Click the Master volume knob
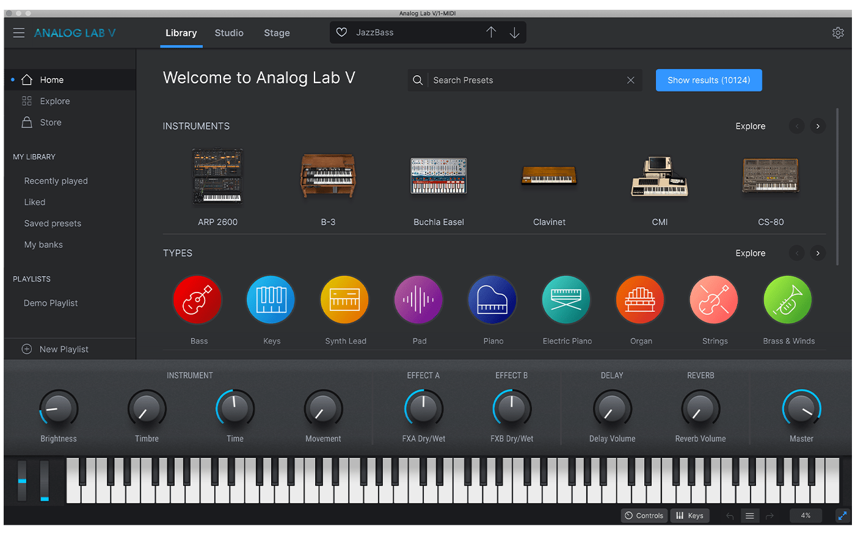 click(x=801, y=409)
